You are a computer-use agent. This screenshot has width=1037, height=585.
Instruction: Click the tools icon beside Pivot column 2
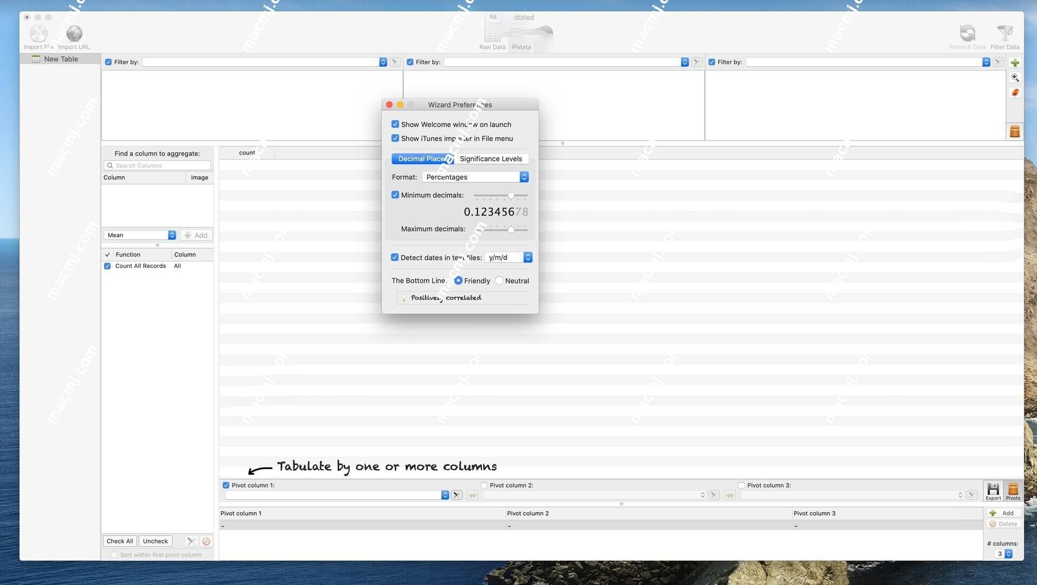point(714,495)
